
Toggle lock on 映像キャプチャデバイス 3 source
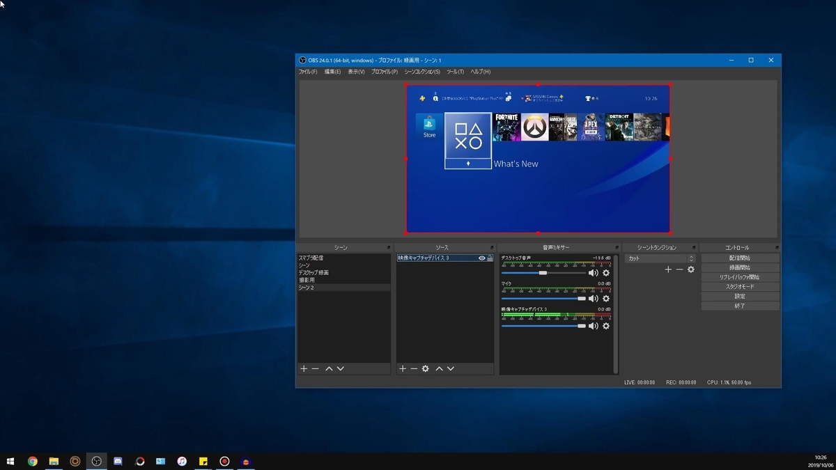click(490, 258)
